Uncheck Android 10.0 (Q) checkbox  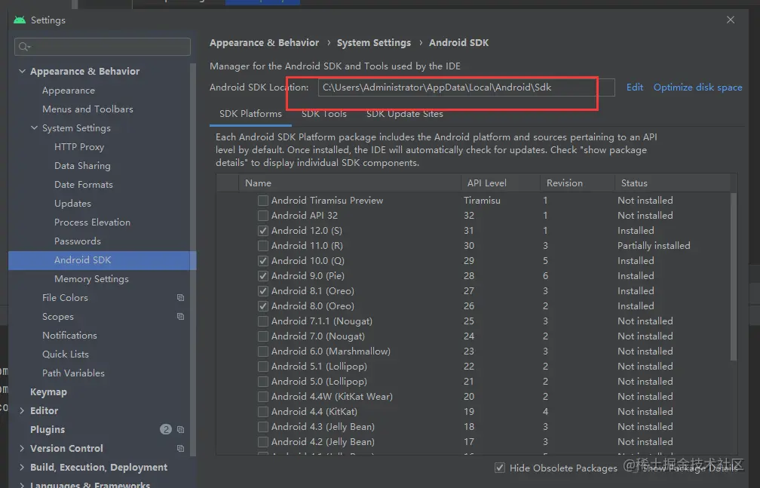262,260
